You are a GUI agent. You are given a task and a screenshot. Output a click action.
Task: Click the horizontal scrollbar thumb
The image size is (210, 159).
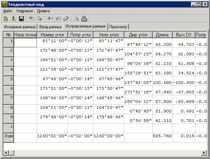[x=12, y=153]
